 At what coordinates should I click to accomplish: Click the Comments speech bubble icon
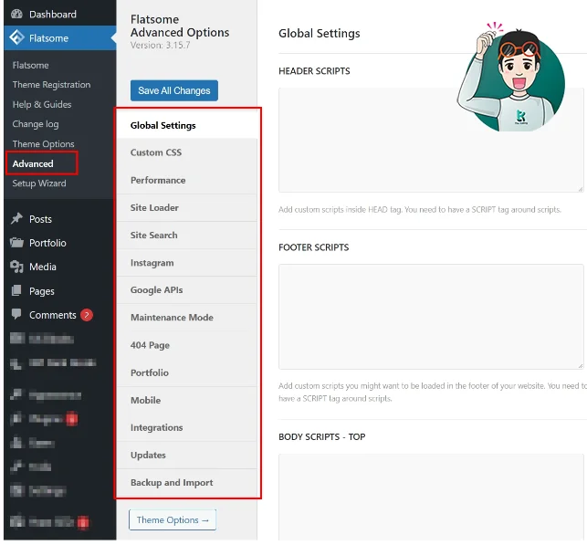click(x=16, y=314)
